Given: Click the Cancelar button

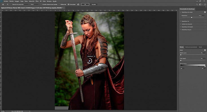Looking at the screenshot, I should tap(94, 4).
